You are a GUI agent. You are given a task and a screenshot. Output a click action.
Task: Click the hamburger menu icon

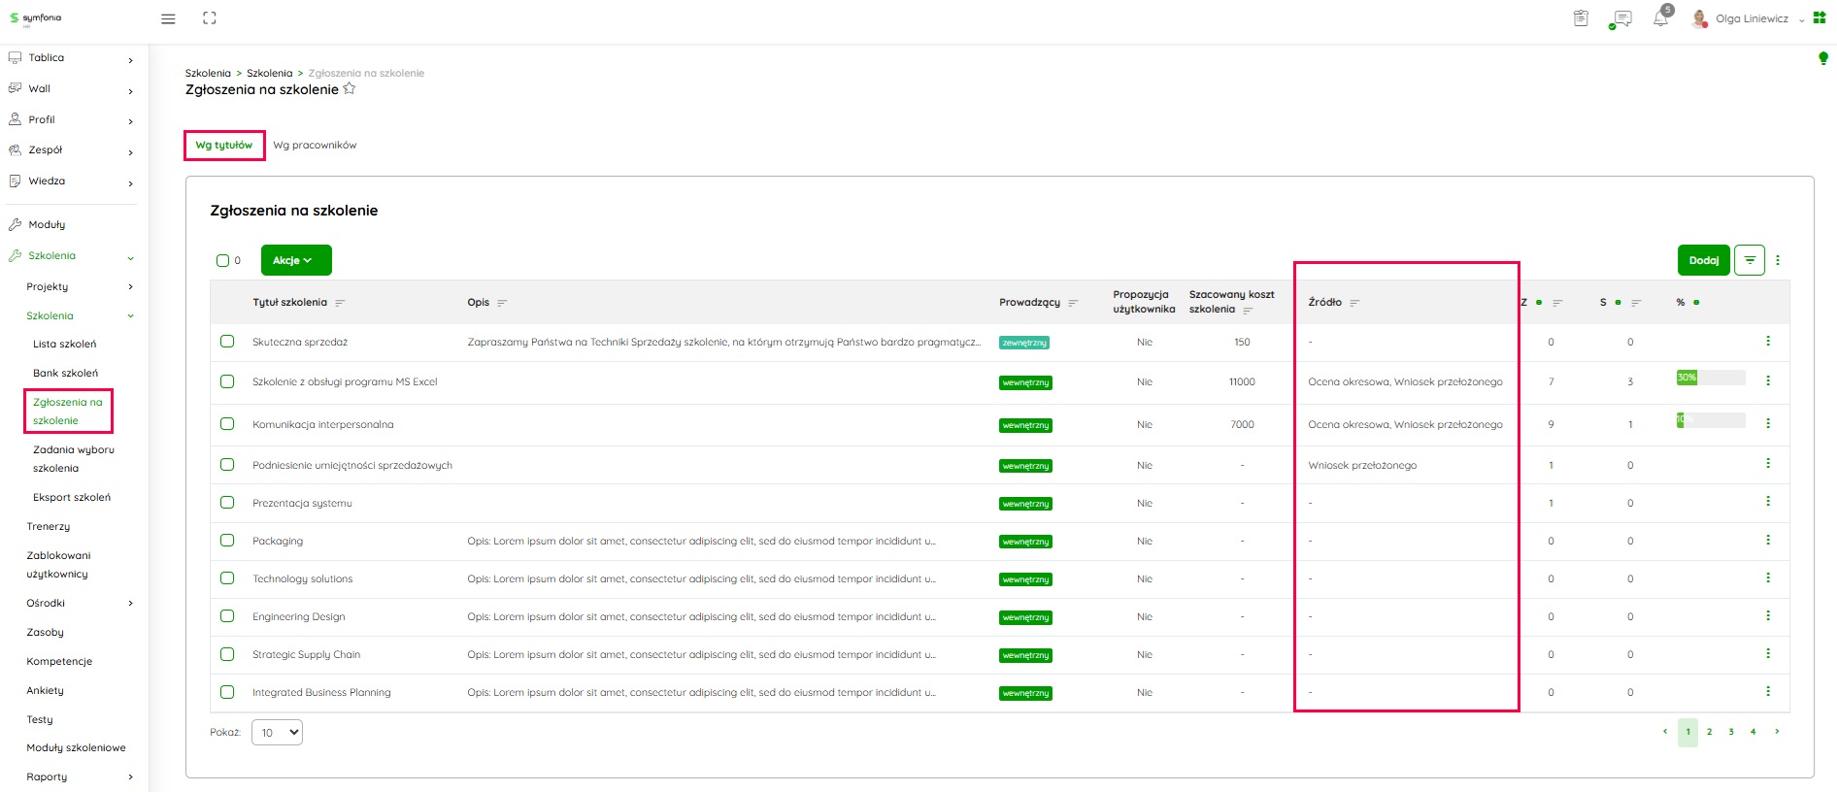pos(168,18)
